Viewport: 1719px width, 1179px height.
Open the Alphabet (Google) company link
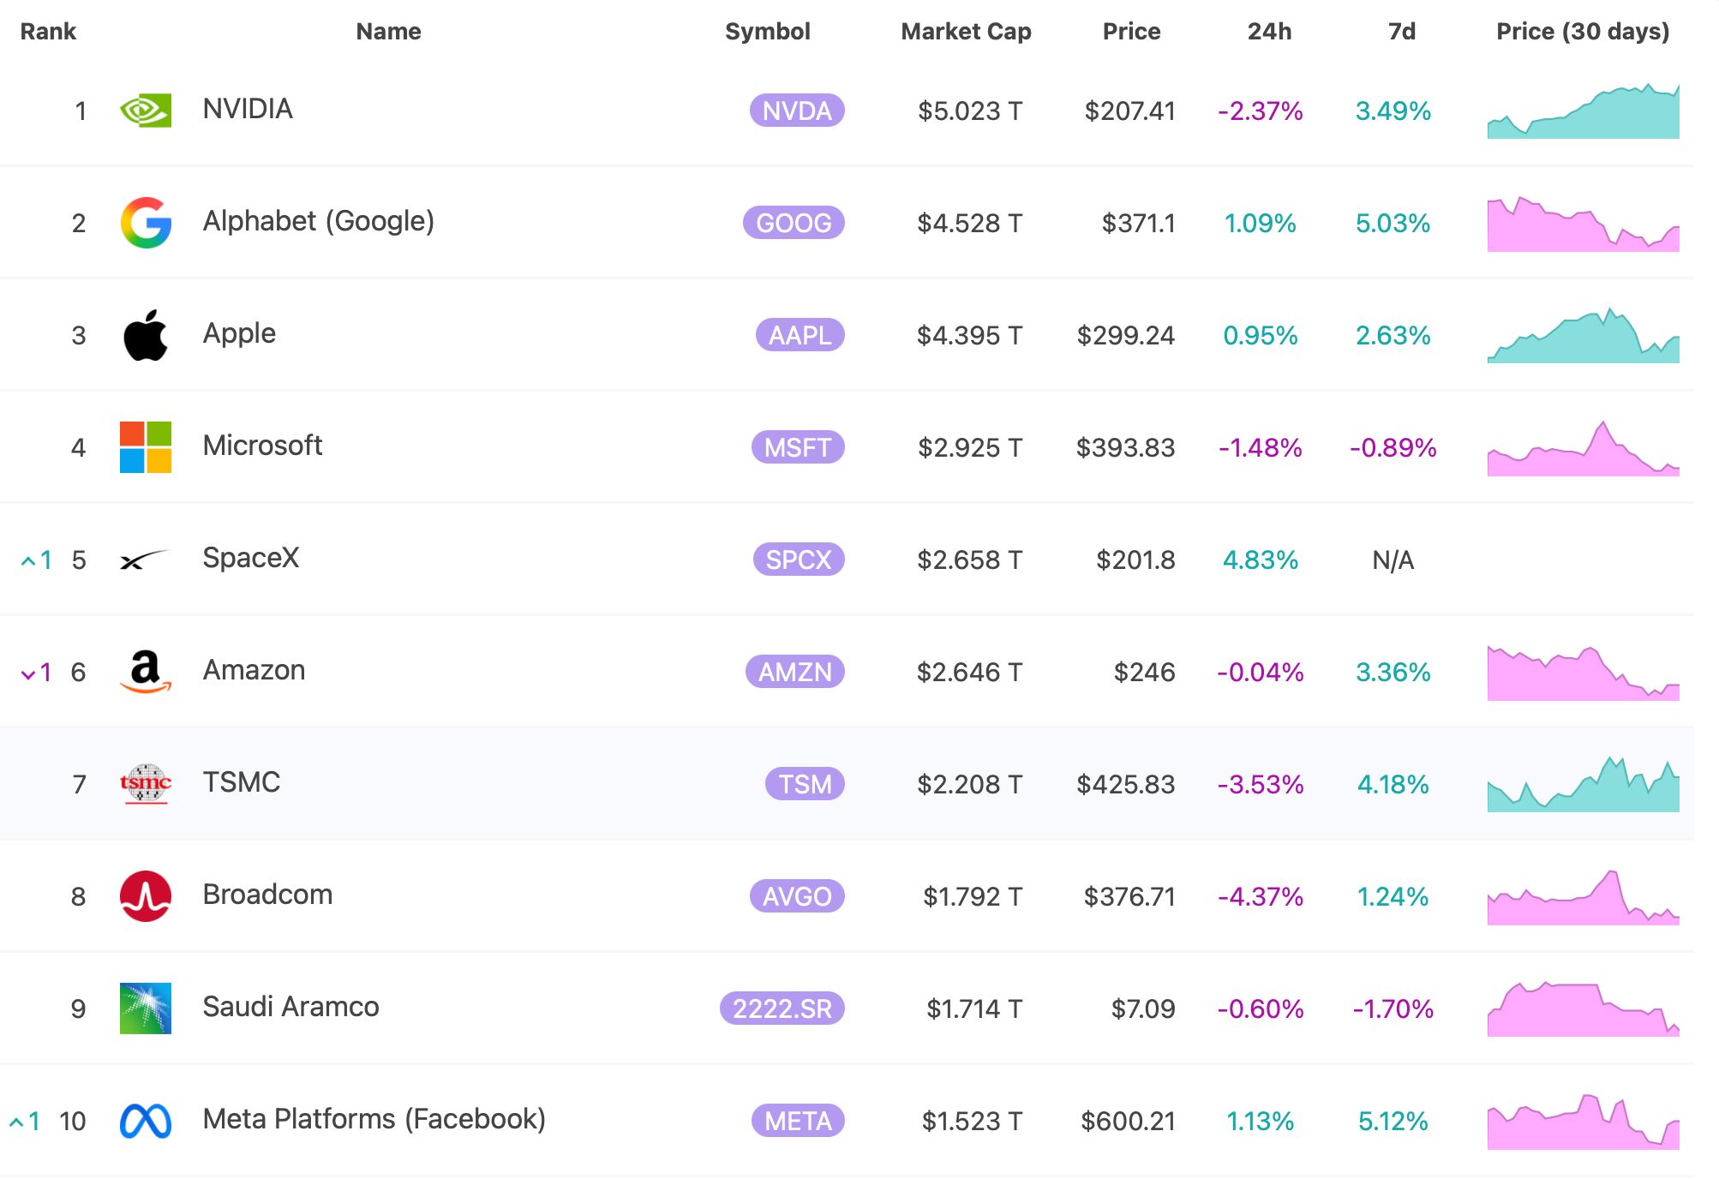pyautogui.click(x=318, y=222)
